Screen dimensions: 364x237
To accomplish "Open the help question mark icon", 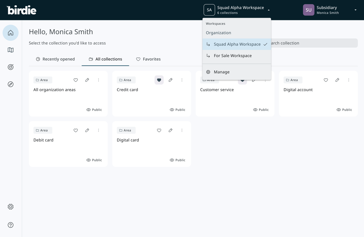I will pyautogui.click(x=11, y=225).
